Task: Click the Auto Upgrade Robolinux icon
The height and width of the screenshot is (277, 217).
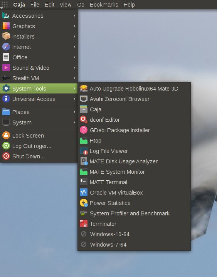Action: click(84, 89)
